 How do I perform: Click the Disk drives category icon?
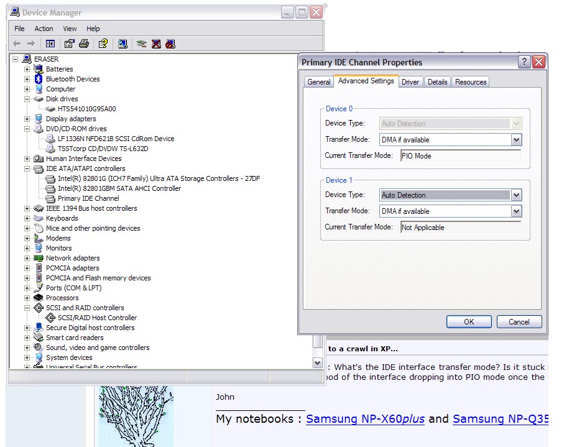tap(39, 99)
